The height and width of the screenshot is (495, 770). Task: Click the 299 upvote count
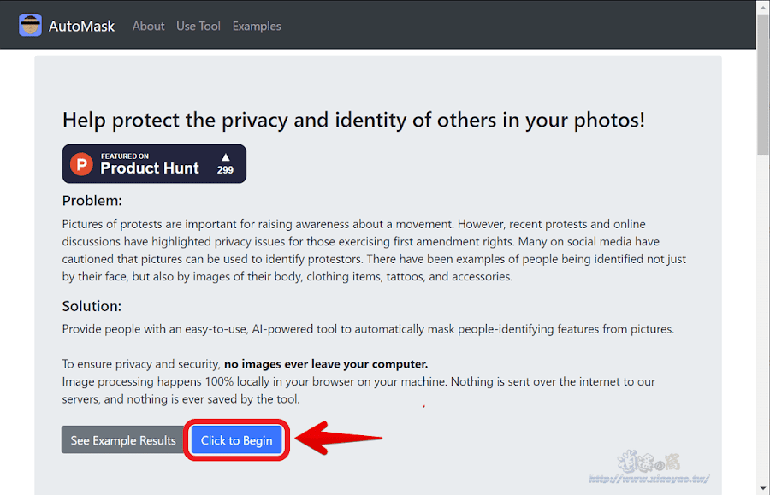pyautogui.click(x=225, y=170)
